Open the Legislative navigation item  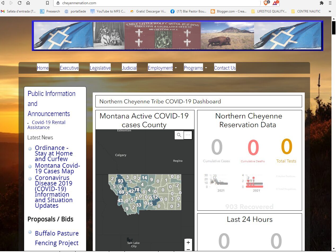100,68
